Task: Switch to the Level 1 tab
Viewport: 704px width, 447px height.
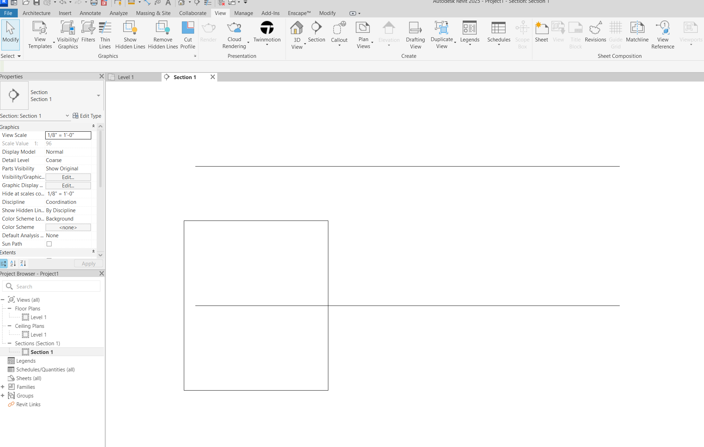Action: coord(126,77)
